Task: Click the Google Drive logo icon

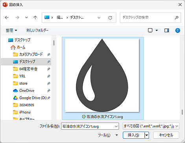Action: pyautogui.click(x=15, y=98)
